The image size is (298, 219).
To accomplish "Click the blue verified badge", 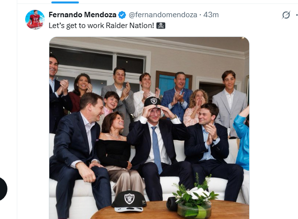I will click(122, 15).
